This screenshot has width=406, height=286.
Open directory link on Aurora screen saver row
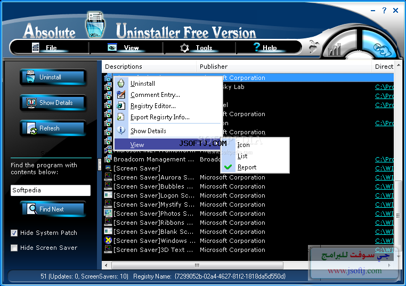(x=384, y=177)
